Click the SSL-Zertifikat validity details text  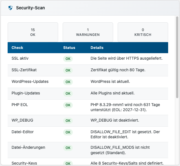(x=118, y=70)
